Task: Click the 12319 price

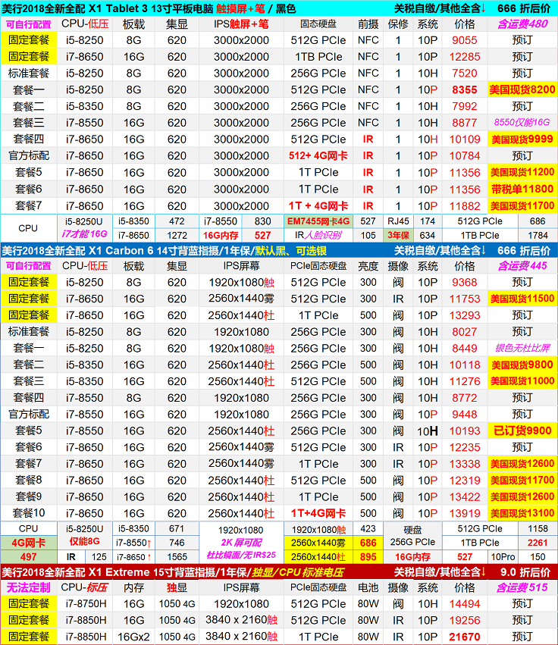Action: pyautogui.click(x=465, y=481)
